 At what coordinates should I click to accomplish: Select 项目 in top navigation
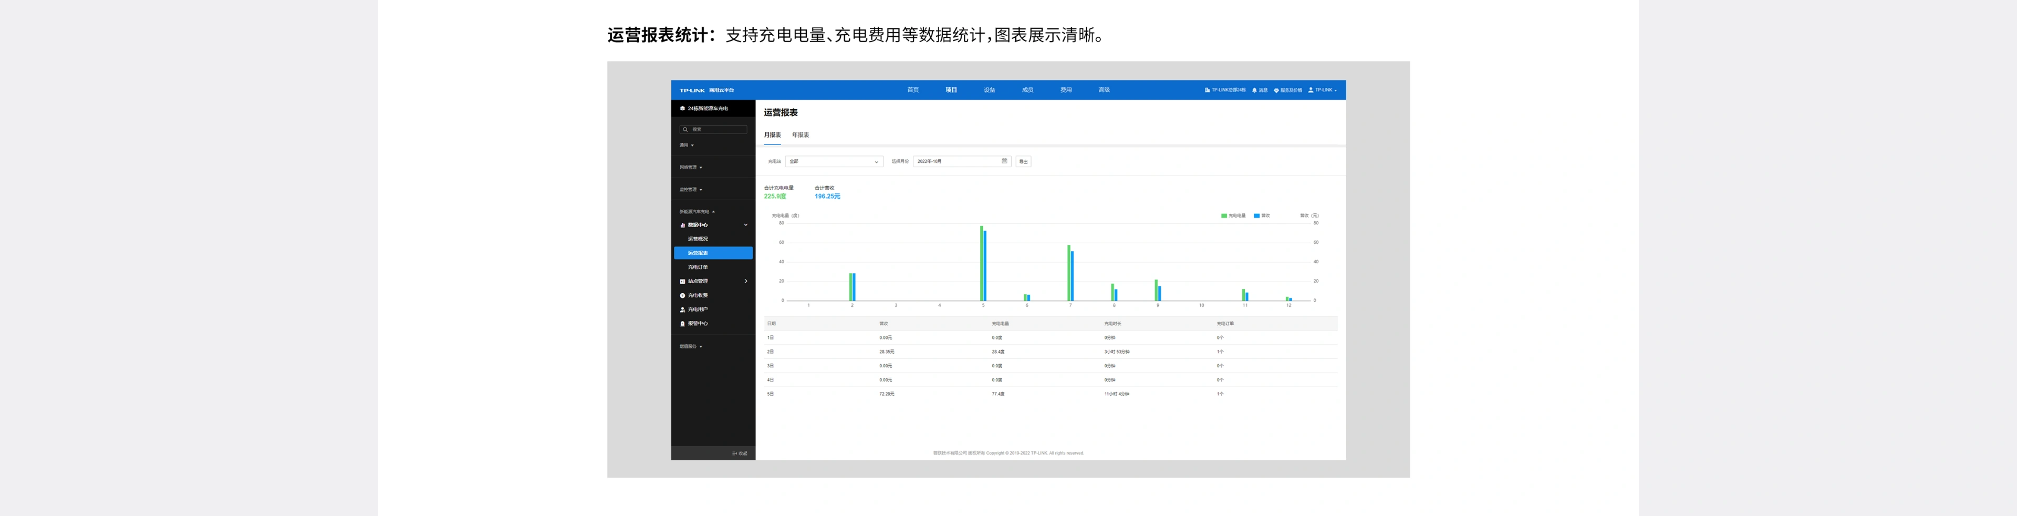coord(951,90)
